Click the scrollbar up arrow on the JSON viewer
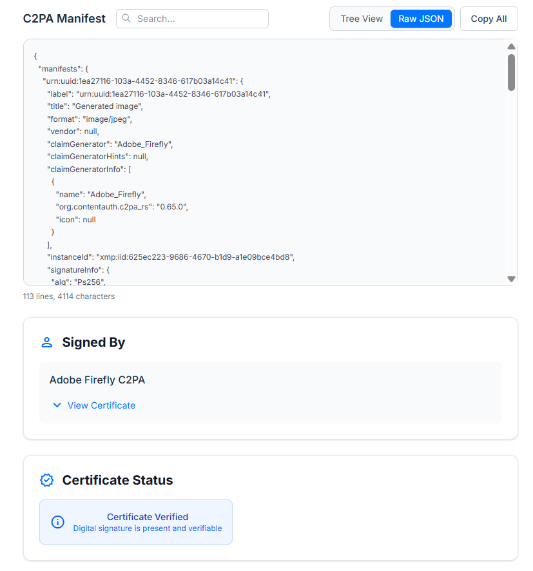The image size is (533, 571). coord(511,46)
